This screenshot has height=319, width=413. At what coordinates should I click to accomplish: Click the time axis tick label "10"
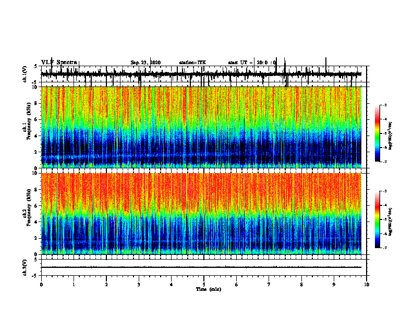[367, 285]
